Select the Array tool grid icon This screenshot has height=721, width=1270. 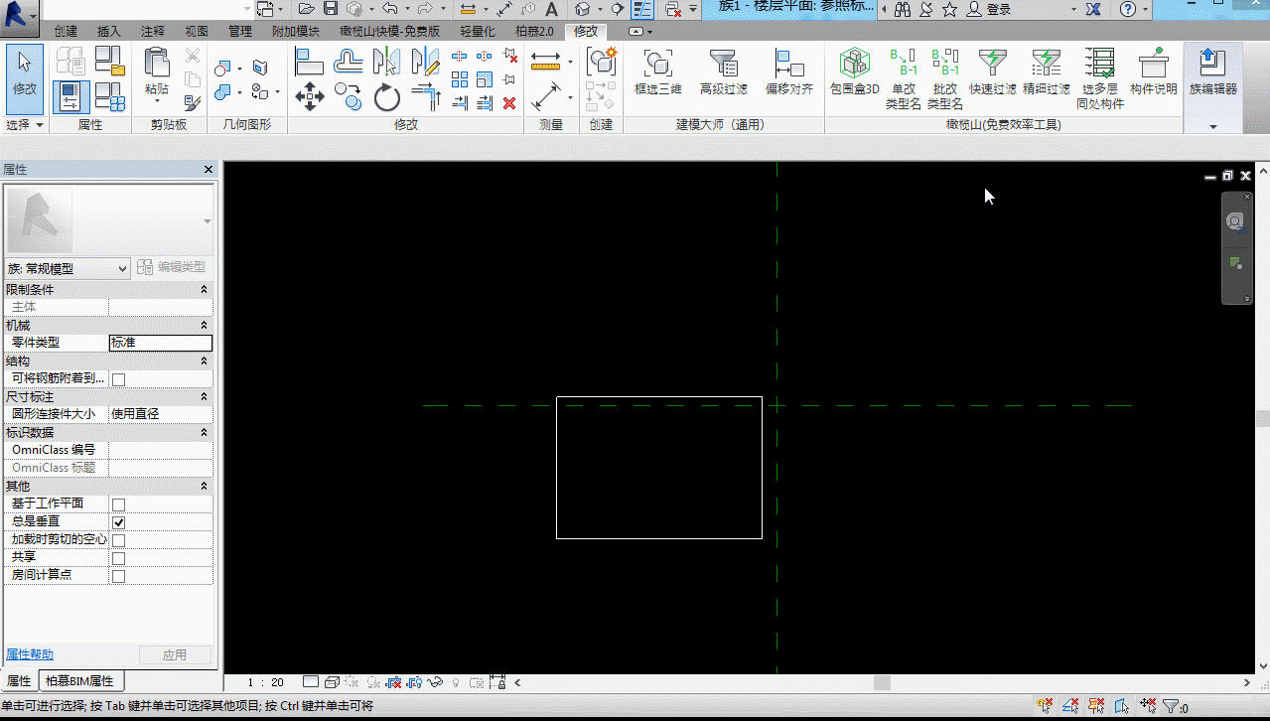459,79
